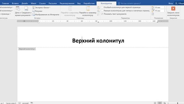Open the Главная tab
Viewport: 184px width, 104px height.
[x=5, y=3]
